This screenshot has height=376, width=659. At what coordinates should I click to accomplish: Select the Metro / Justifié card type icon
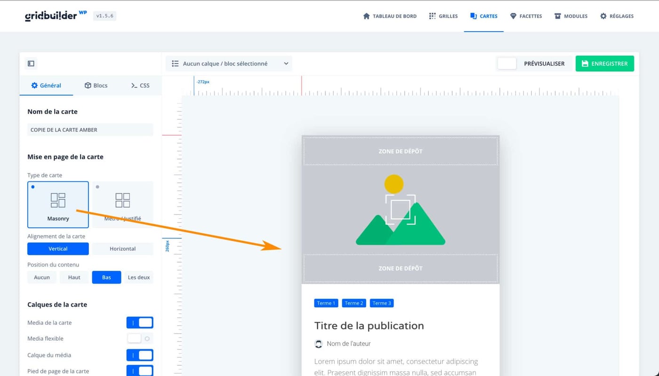tap(122, 200)
